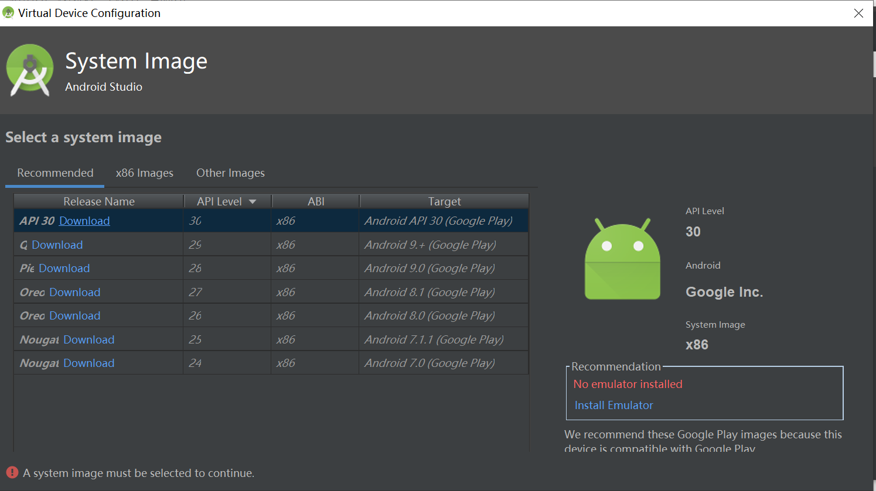
Task: Select the Android 9.0 (Google Play) cell
Action: (444, 268)
